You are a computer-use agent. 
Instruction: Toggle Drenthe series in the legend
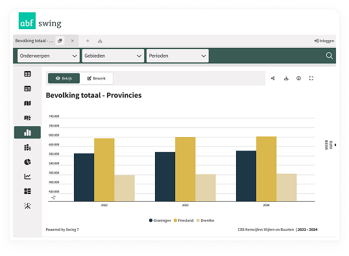tap(205, 220)
